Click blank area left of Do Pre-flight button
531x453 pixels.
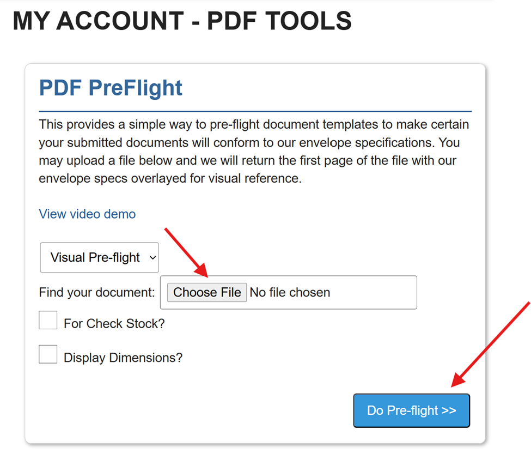point(218,410)
